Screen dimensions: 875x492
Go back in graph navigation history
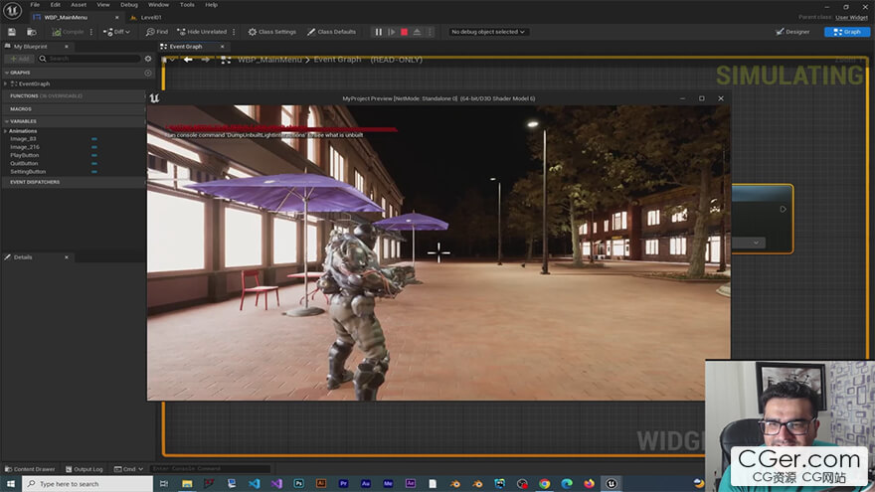click(x=188, y=59)
